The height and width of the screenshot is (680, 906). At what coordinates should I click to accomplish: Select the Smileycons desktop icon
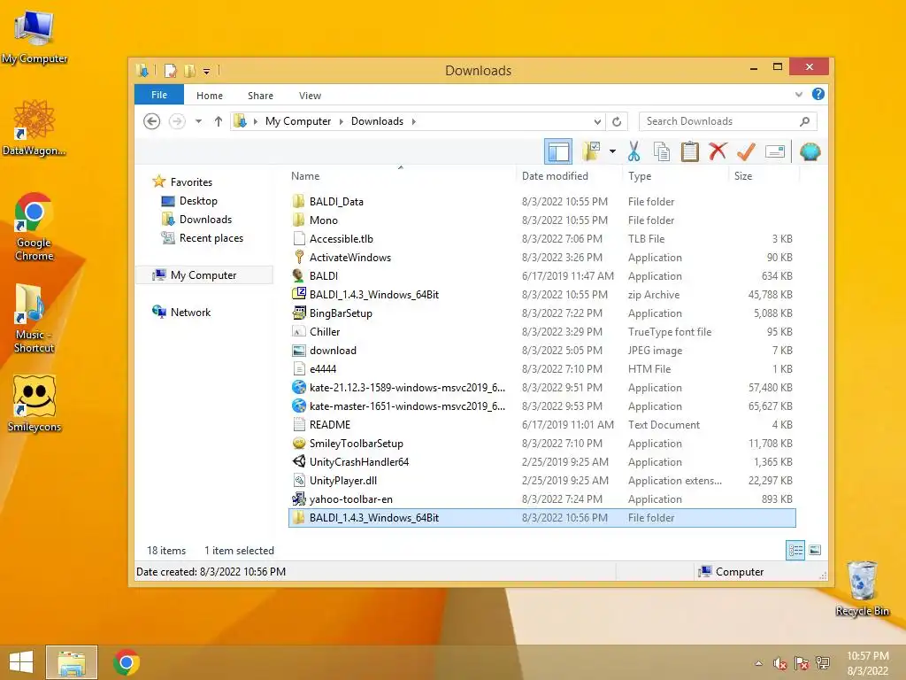34,403
